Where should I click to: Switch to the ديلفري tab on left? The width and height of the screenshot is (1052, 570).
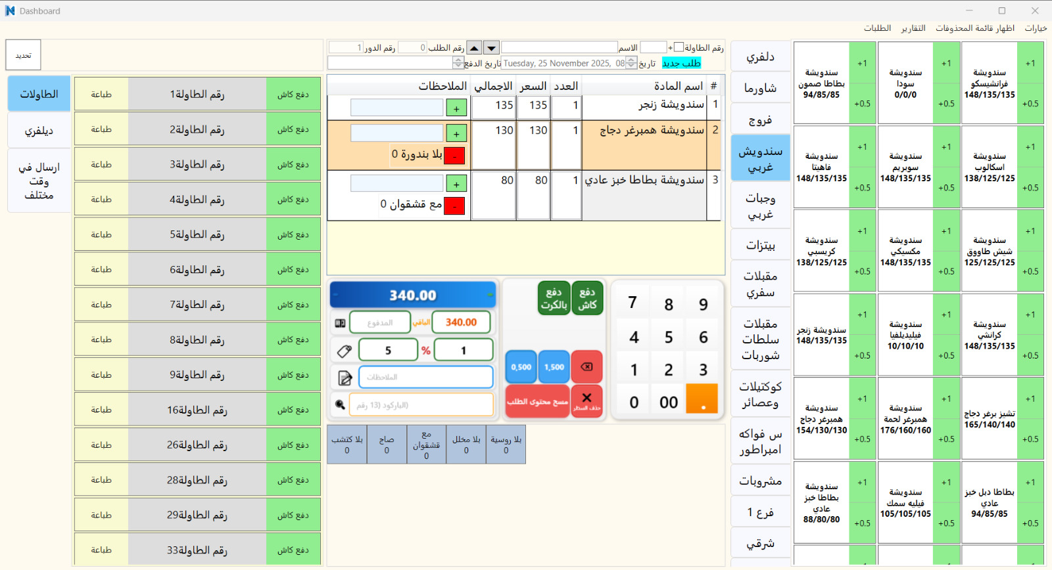pos(39,131)
